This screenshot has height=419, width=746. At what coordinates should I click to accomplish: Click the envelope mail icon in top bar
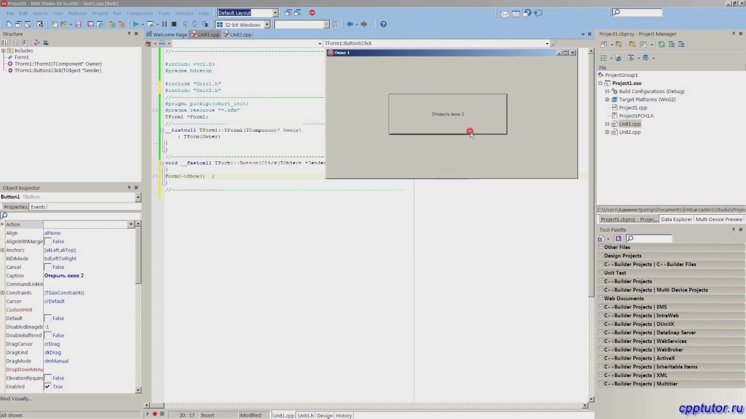505,13
